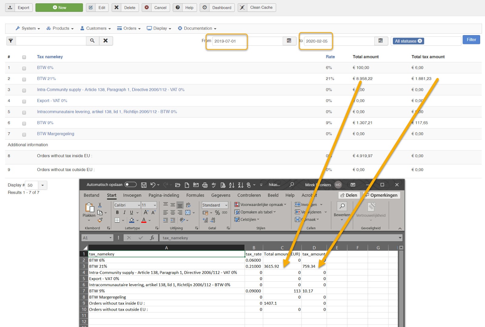Screen dimensions: 485x327
Task: Tick the checkbox for BTW 6% row
Action: [x=24, y=68]
